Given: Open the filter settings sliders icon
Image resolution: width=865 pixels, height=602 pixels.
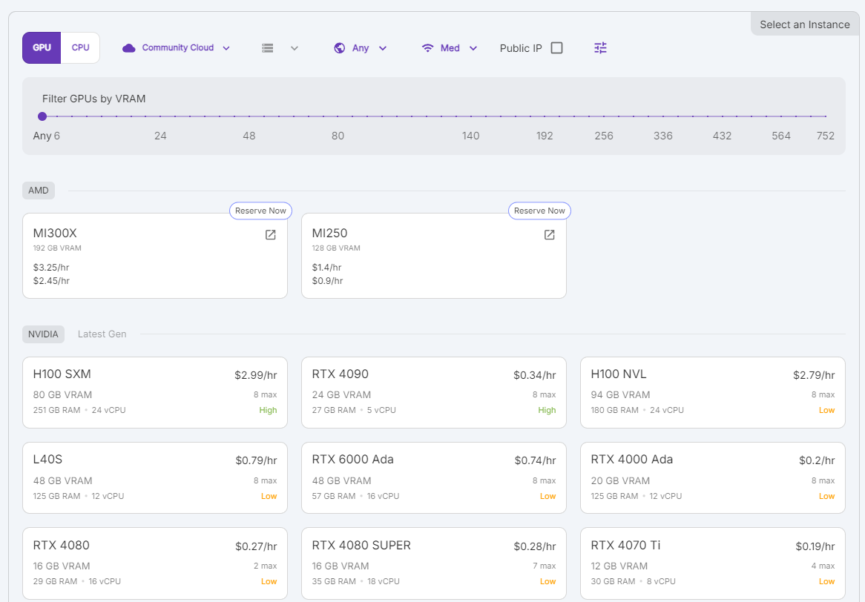Looking at the screenshot, I should [600, 47].
